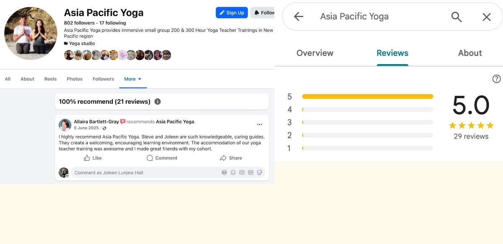This screenshot has height=244, width=503.
Task: Click the search magnifier icon
Action: tap(456, 17)
